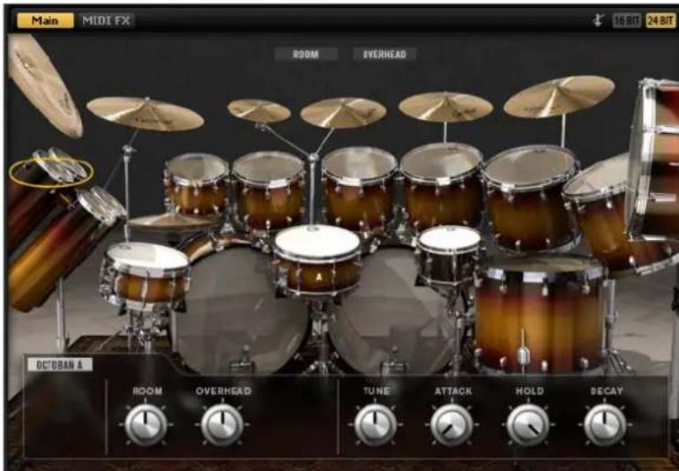
Task: Toggle the ROOM mic button above the kit
Action: 306,55
